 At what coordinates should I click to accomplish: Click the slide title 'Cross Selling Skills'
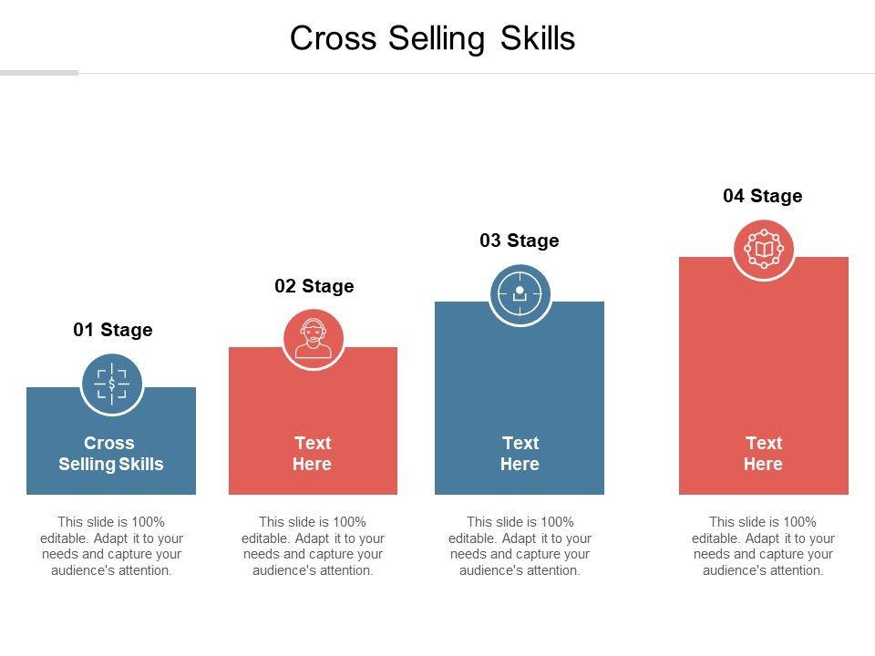[x=432, y=38]
